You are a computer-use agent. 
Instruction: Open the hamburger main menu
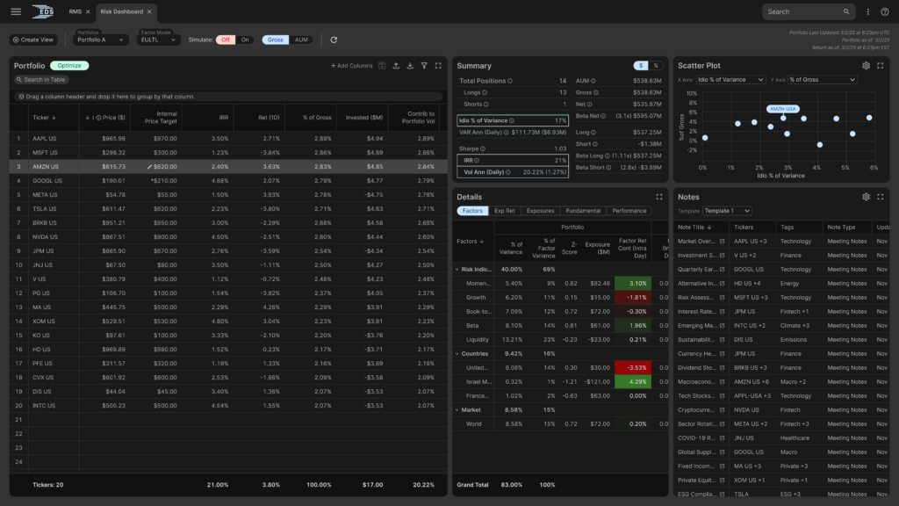[16, 11]
